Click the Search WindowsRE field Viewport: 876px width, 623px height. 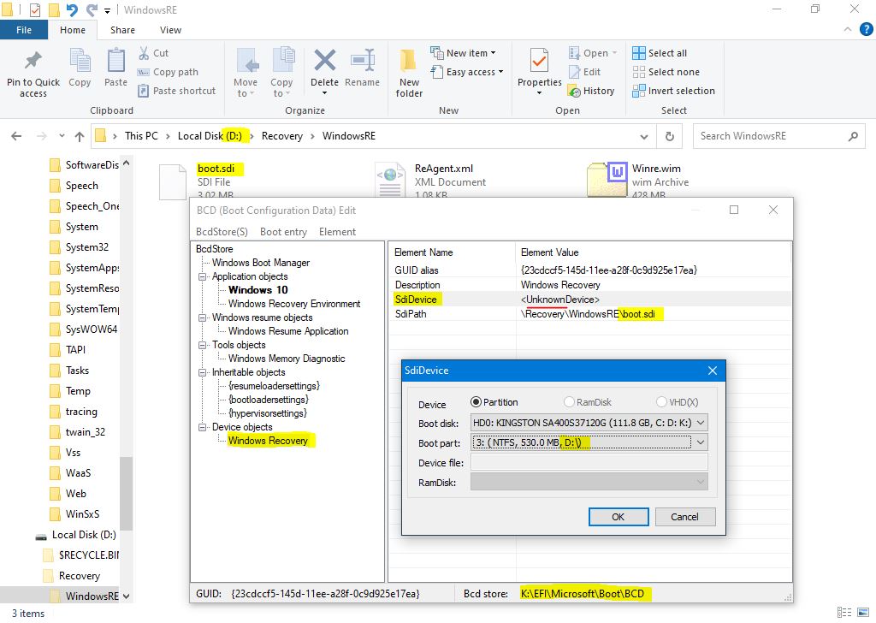(770, 136)
